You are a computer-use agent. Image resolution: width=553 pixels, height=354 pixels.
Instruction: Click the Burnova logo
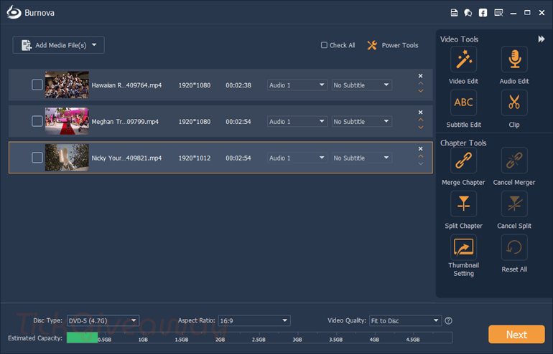click(14, 12)
